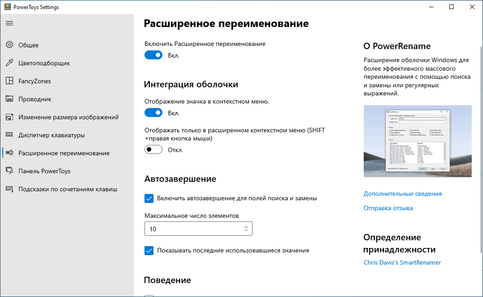The width and height of the screenshot is (483, 297).
Task: Click the gear icon beside Общее
Action: point(9,45)
